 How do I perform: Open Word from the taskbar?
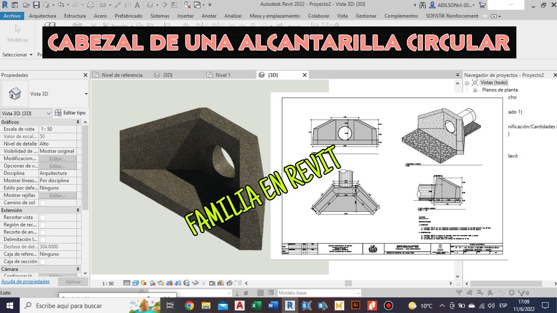(x=273, y=306)
